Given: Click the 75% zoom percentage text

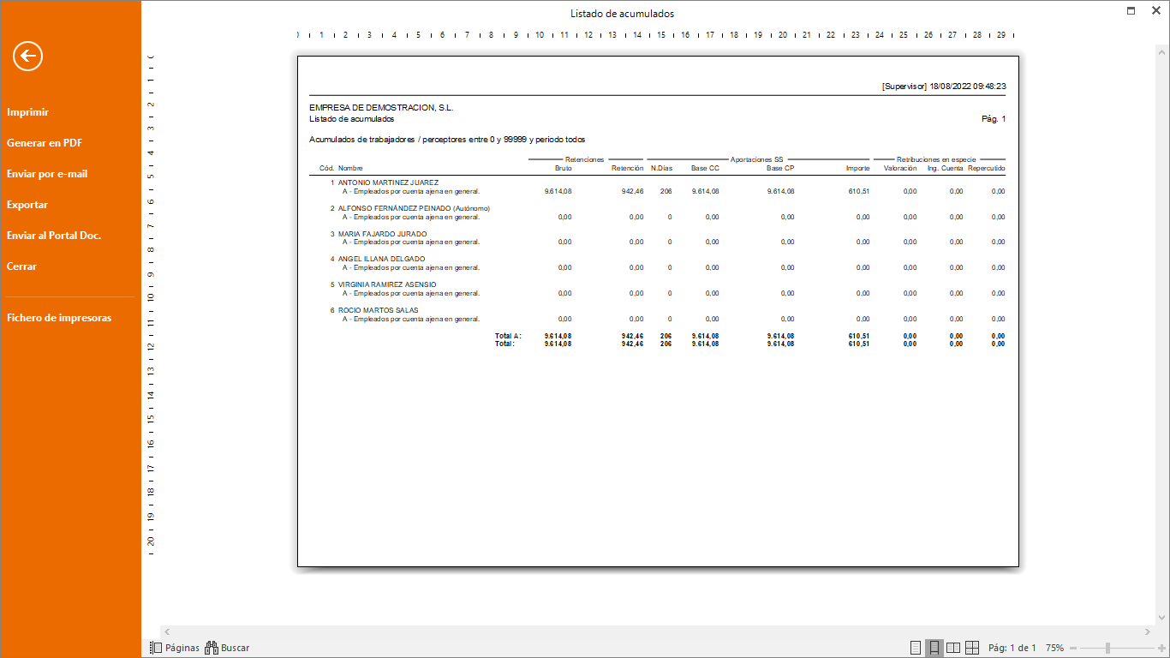Looking at the screenshot, I should (x=1054, y=648).
